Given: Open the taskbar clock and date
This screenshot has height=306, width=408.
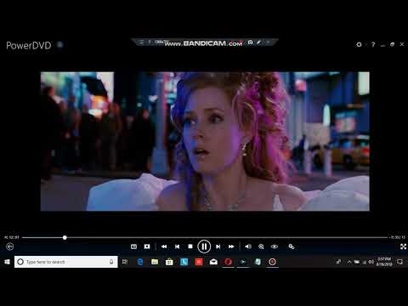Looking at the screenshot, I should (x=384, y=262).
